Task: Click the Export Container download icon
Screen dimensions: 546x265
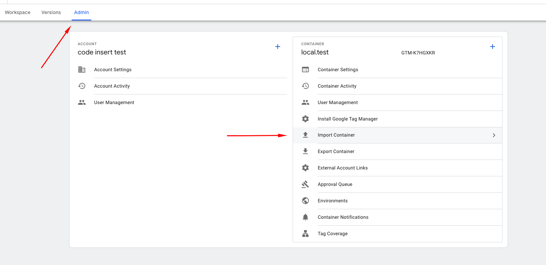Action: 305,151
